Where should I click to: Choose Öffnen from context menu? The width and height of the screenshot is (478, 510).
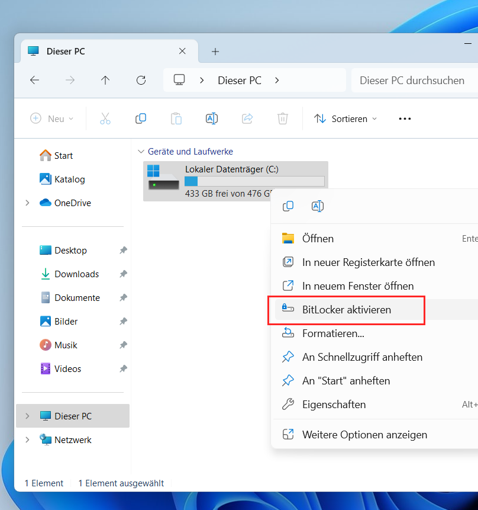[376, 238]
